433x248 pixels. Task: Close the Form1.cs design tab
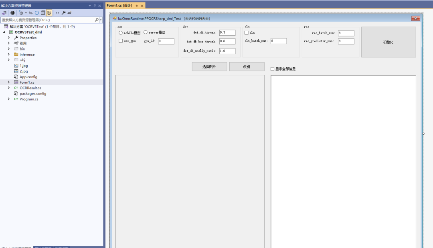pyautogui.click(x=142, y=6)
